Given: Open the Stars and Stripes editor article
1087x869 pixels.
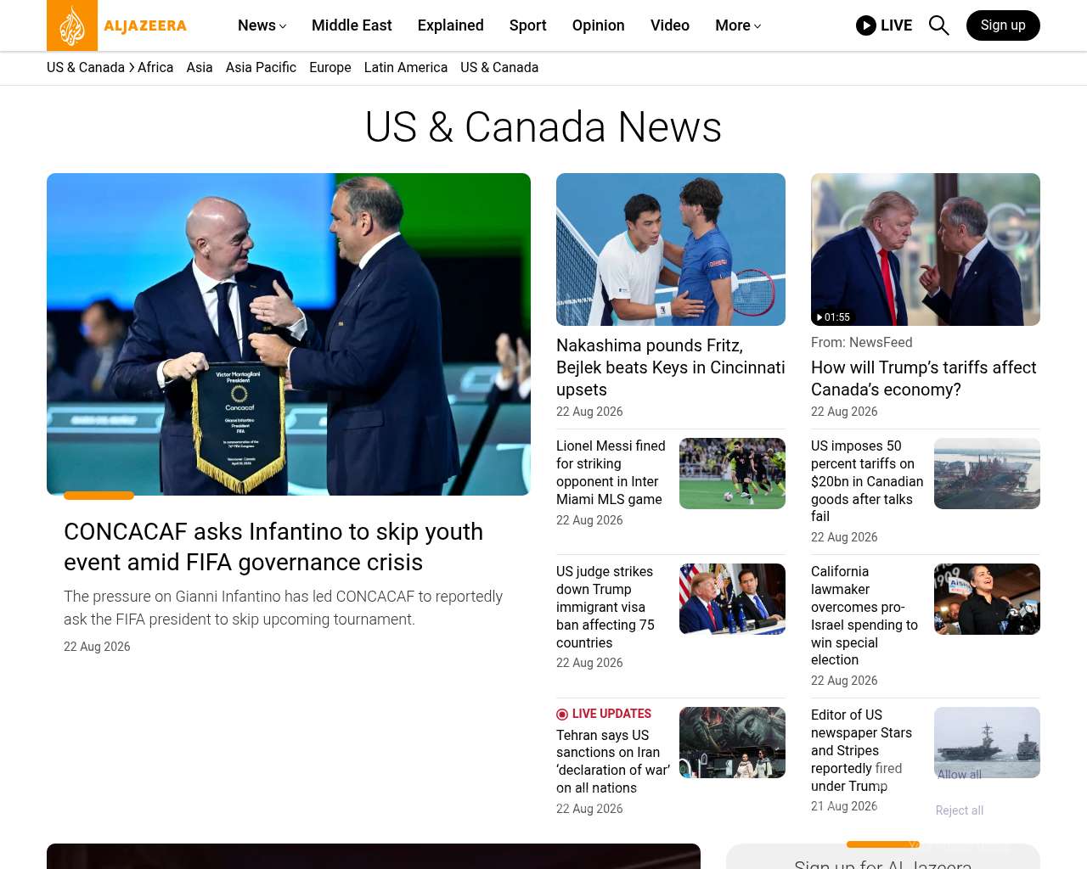Looking at the screenshot, I should pos(861,750).
